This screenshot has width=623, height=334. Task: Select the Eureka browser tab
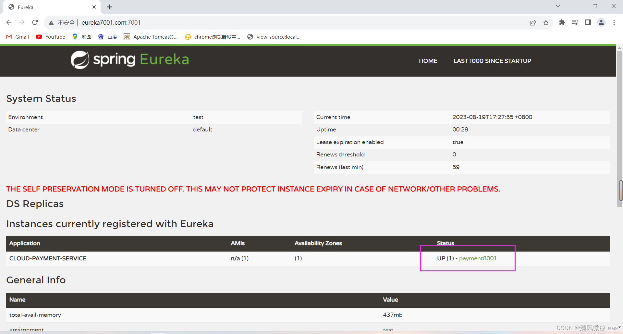click(x=52, y=7)
